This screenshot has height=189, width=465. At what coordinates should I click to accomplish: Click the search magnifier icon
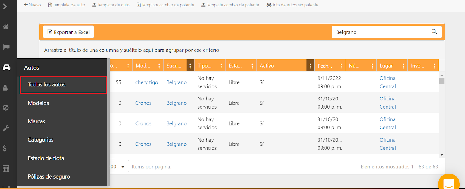click(x=434, y=32)
